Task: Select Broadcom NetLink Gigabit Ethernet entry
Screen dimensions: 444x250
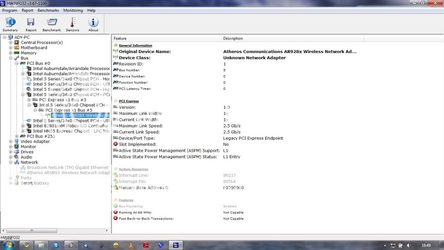Action: coord(68,167)
